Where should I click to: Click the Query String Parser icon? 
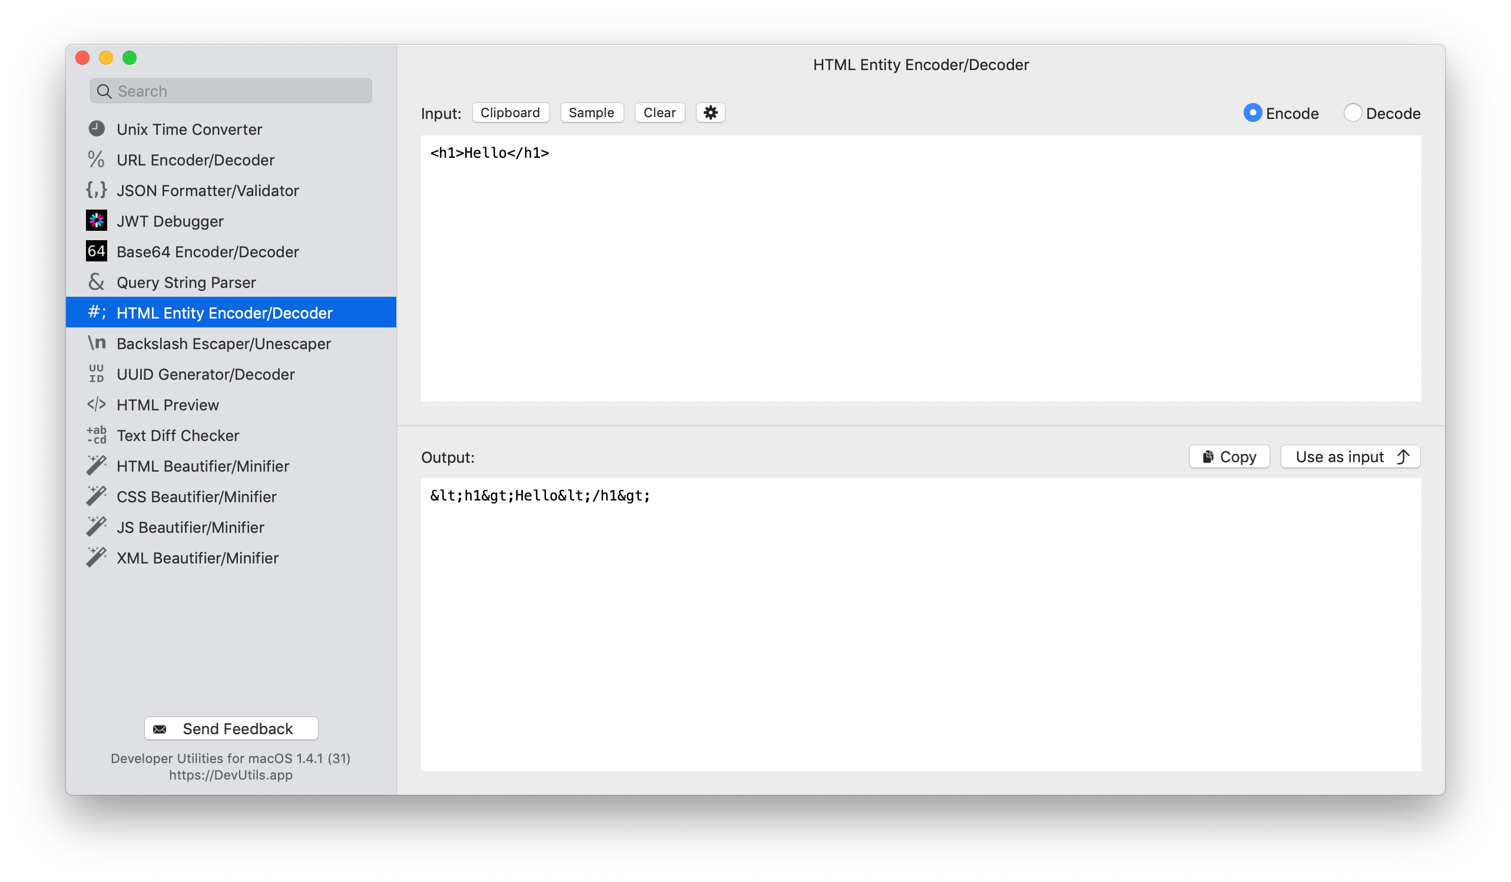tap(97, 281)
